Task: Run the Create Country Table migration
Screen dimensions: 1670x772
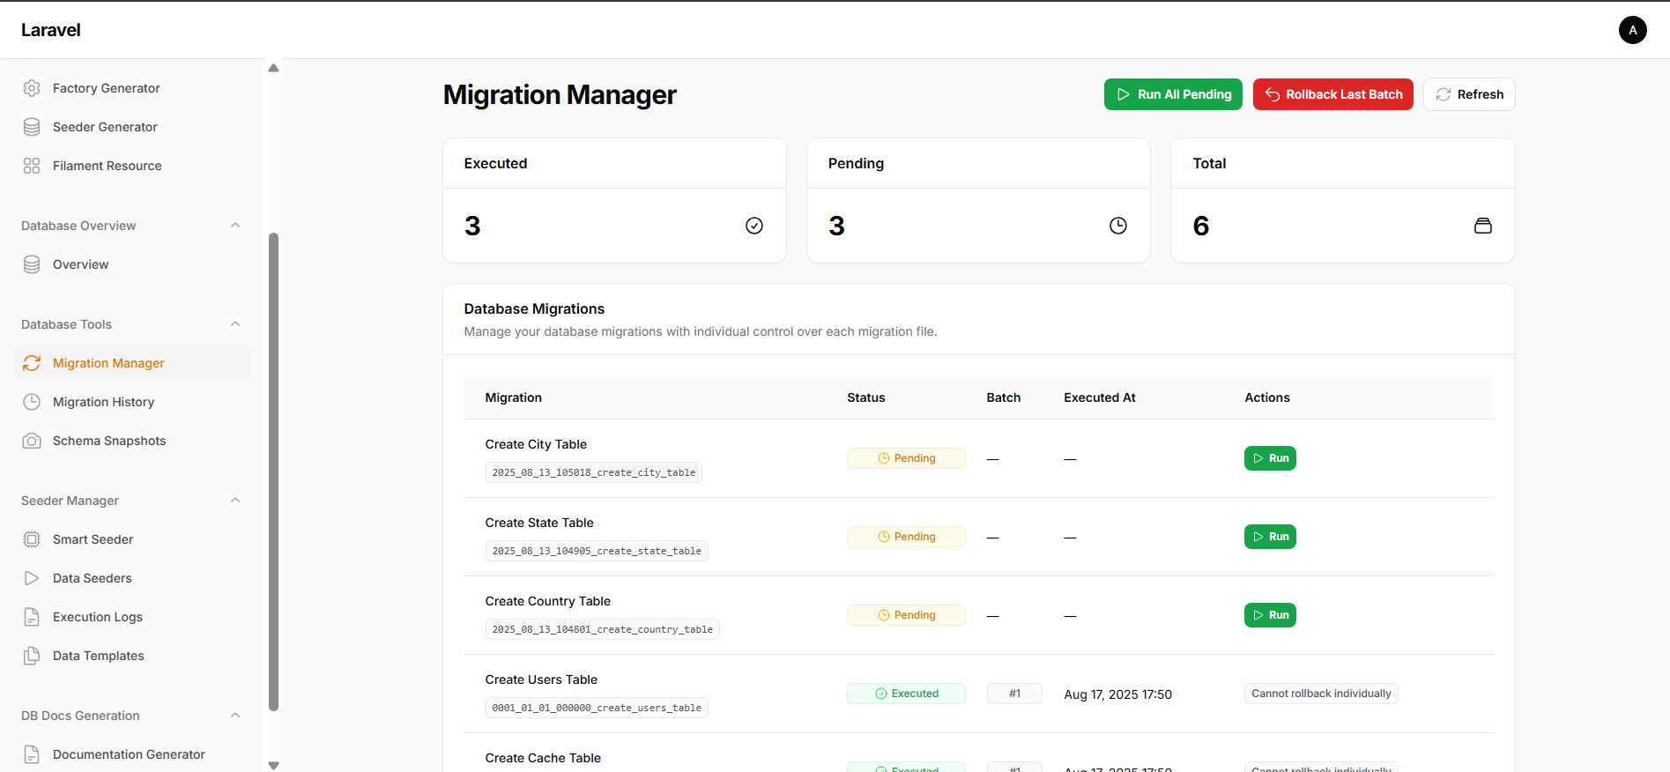Action: coord(1270,615)
